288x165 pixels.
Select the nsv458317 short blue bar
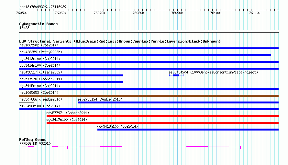click(71, 75)
